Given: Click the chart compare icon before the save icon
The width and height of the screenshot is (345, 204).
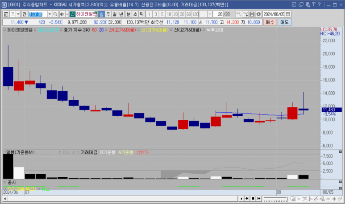Looking at the screenshot, I should [245, 14].
